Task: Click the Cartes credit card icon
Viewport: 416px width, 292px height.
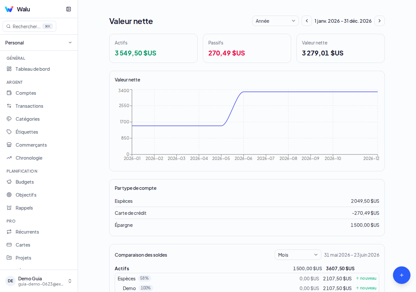Action: click(9, 245)
